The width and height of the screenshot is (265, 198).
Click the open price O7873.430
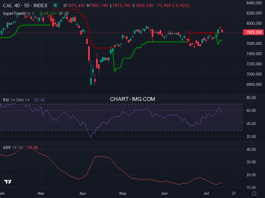[x=74, y=6]
